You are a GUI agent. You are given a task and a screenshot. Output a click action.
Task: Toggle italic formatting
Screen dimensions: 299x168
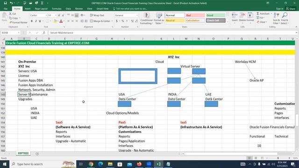click(x=36, y=21)
